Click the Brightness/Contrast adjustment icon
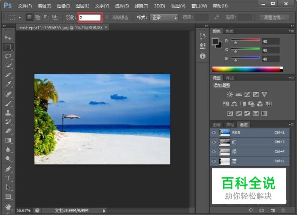The image size is (297, 215). [230, 94]
